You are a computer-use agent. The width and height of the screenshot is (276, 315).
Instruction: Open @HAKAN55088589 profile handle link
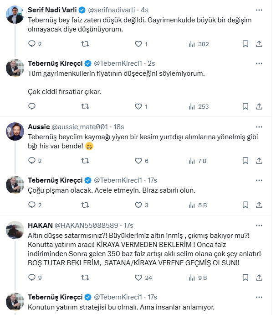(87, 226)
